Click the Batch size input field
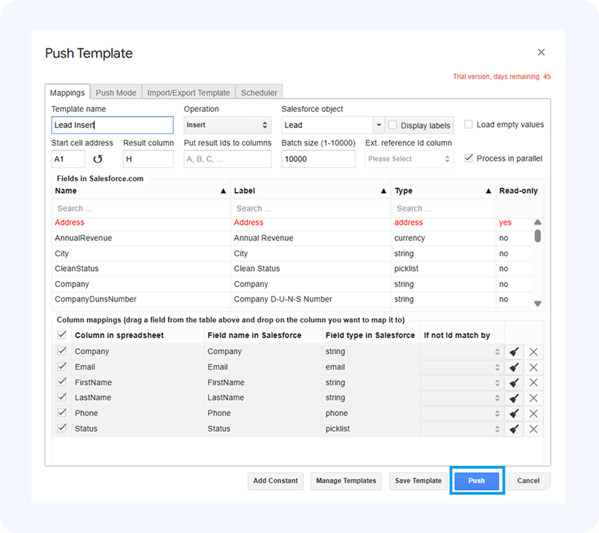Screen dimensions: 599x533 coord(318,158)
